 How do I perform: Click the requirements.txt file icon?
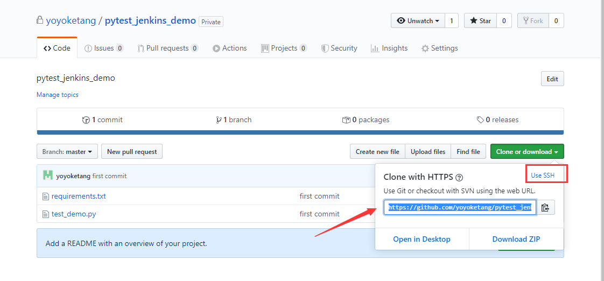pos(46,196)
